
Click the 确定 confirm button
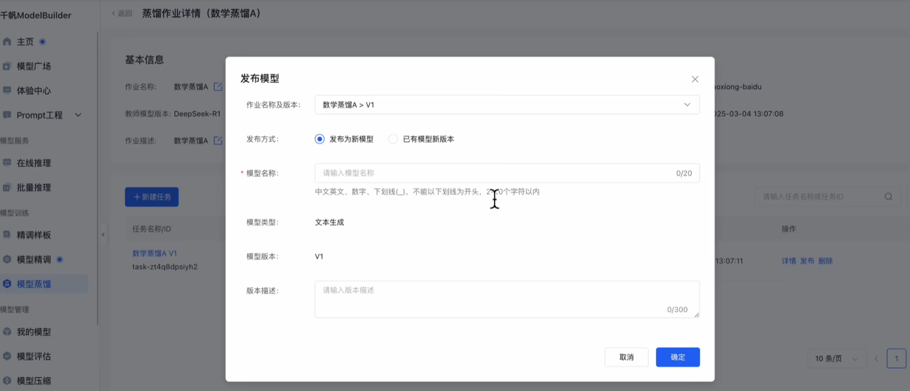[x=678, y=357]
